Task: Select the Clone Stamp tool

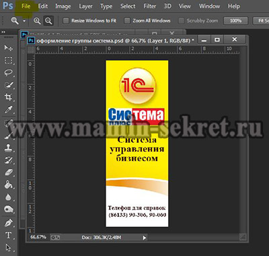Action: (x=9, y=148)
